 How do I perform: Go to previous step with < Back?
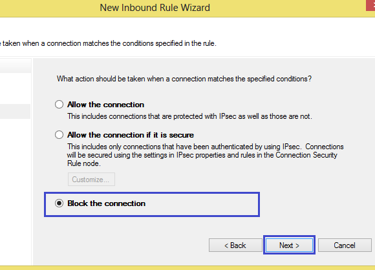(235, 245)
